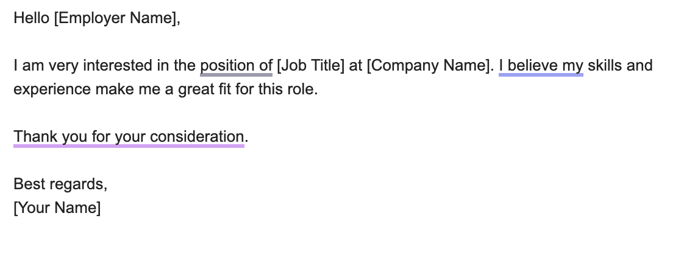Click the word 'and' ending the first line
Image resolution: width=684 pixels, height=258 pixels.
pos(639,66)
